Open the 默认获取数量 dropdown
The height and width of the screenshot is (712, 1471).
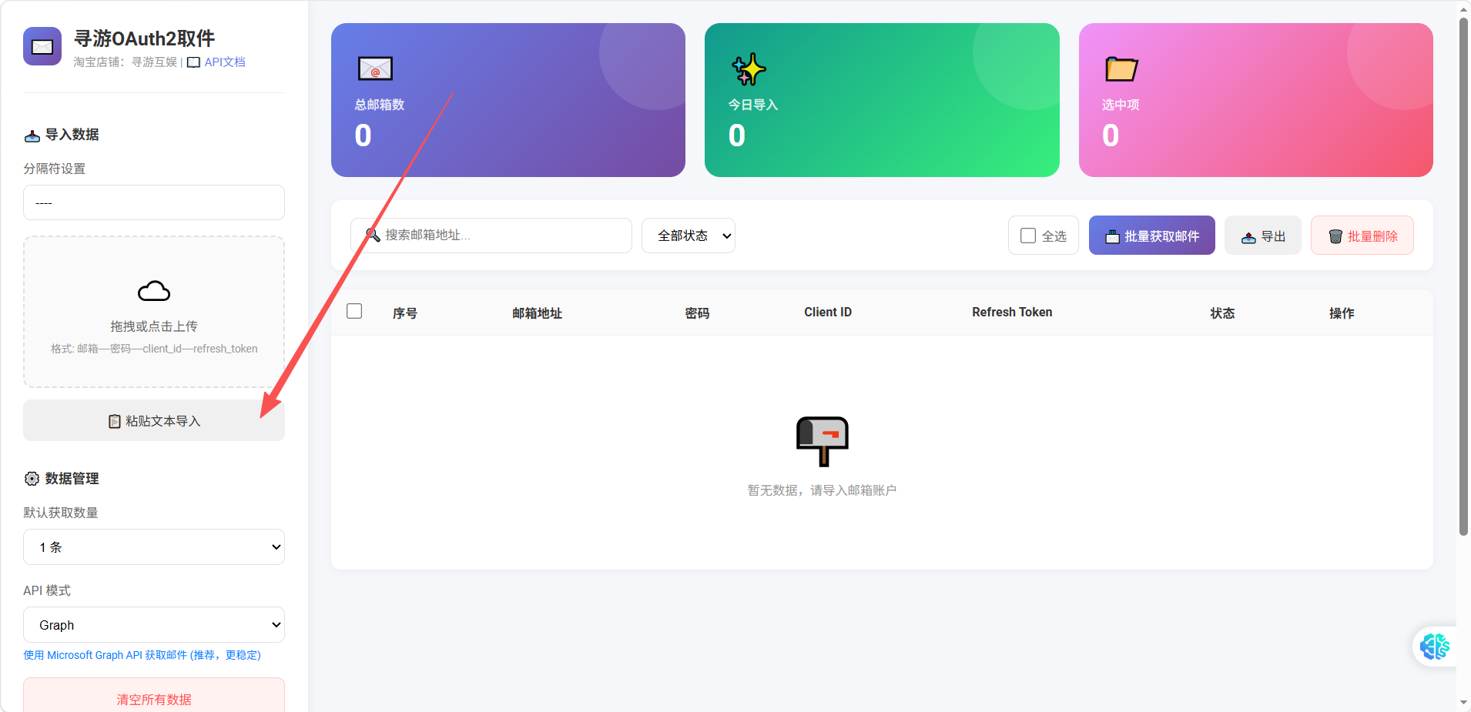coord(154,547)
